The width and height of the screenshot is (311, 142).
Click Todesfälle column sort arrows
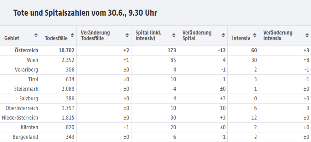(72, 36)
